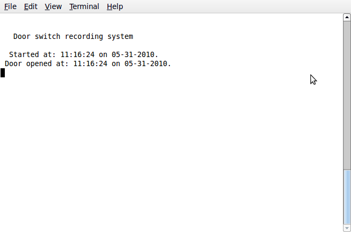351x232 pixels.
Task: Click the 'Door switch recording system' heading
Action: [x=73, y=37]
